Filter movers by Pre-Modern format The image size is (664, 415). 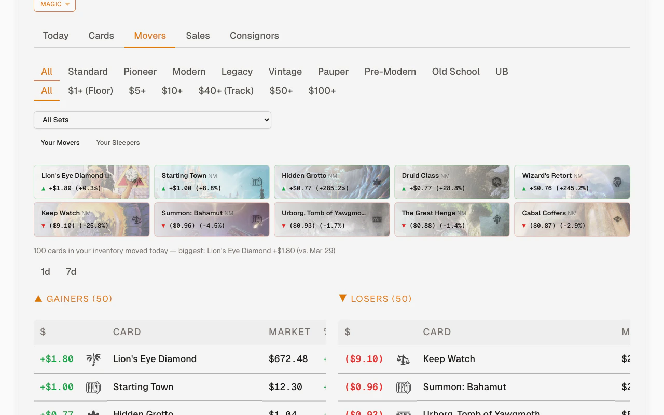(x=390, y=72)
